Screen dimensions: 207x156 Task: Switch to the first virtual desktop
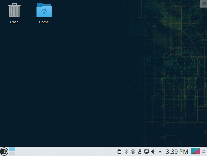pyautogui.click(x=12, y=149)
